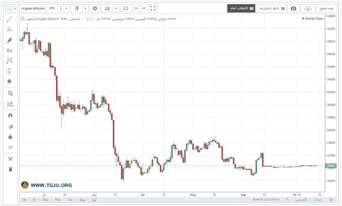Switch to the ۶ ماه range
The width and height of the screenshot is (342, 206).
(45, 200)
